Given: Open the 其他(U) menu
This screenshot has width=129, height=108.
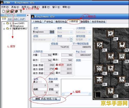Looking at the screenshot, I should pos(15,7).
